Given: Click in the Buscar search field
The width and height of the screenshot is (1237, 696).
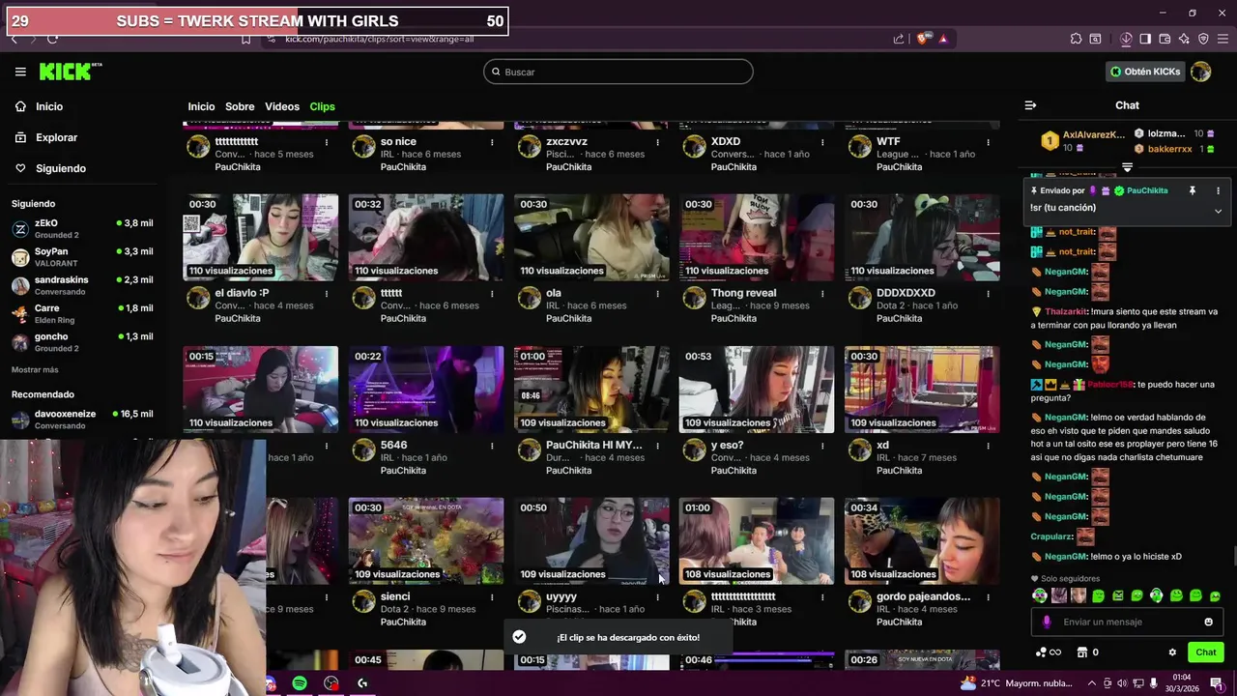Looking at the screenshot, I should click(618, 72).
